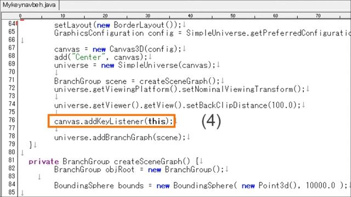Click the column ruler at mark 40

coord(190,16)
